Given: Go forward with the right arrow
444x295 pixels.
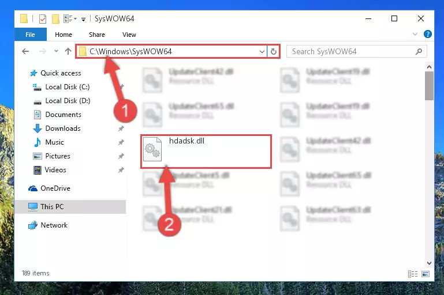Looking at the screenshot, I should point(43,51).
